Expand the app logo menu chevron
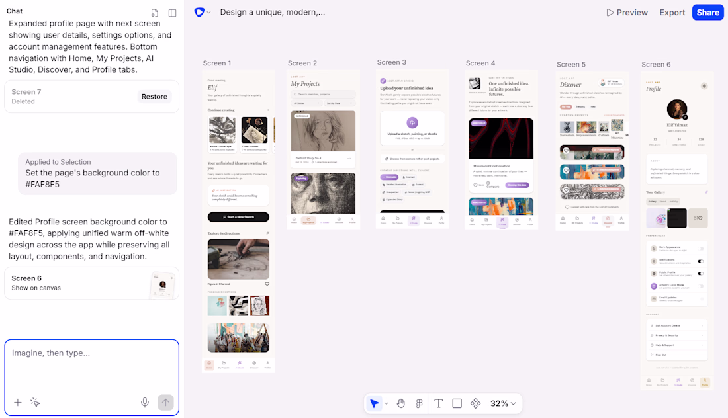728x418 pixels. pos(209,13)
